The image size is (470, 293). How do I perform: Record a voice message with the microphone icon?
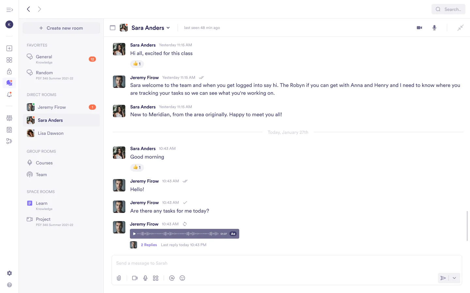tap(145, 278)
